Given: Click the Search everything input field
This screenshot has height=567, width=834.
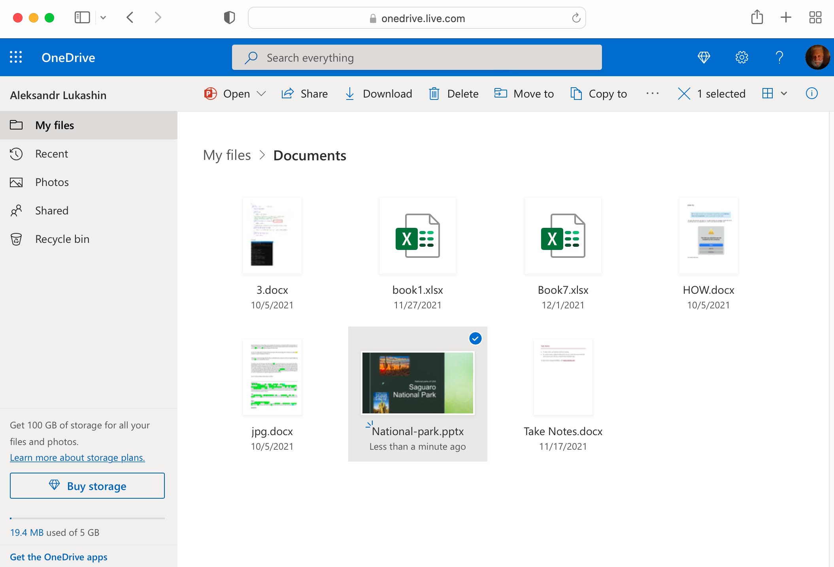Looking at the screenshot, I should pyautogui.click(x=417, y=57).
